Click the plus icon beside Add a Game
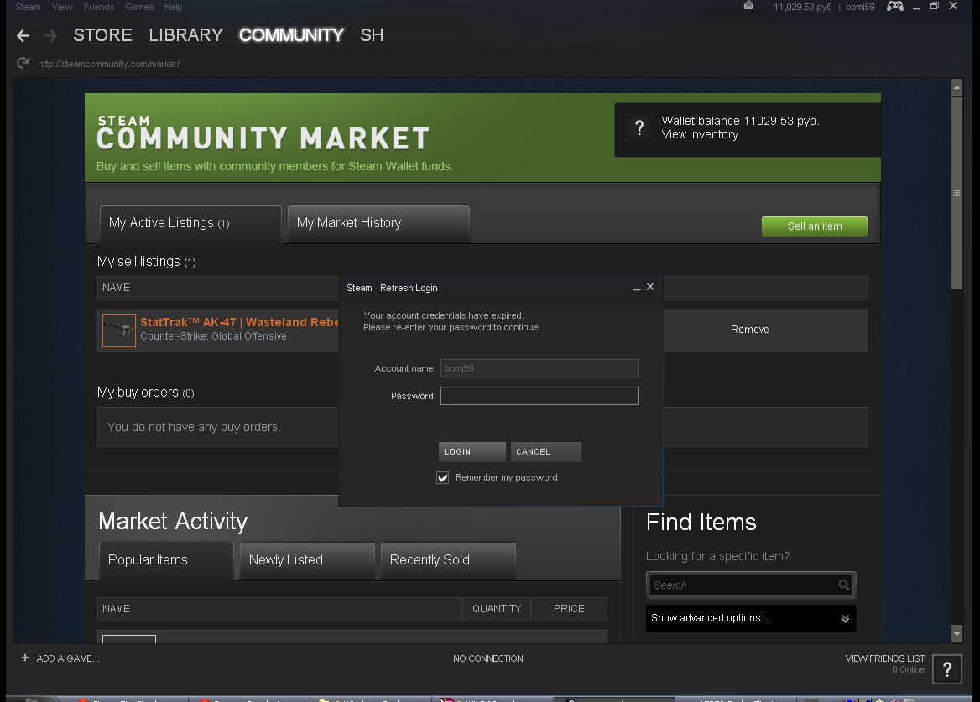This screenshot has width=980, height=702. tap(25, 658)
